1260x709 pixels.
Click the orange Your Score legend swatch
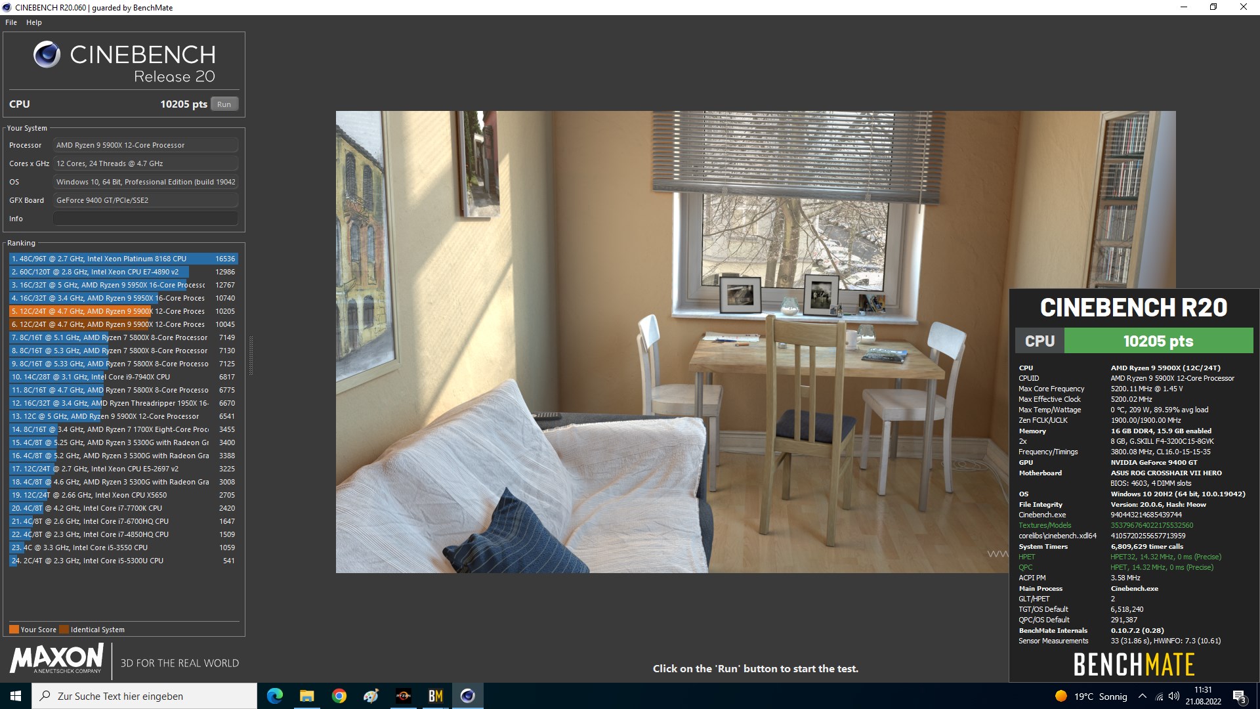(14, 630)
